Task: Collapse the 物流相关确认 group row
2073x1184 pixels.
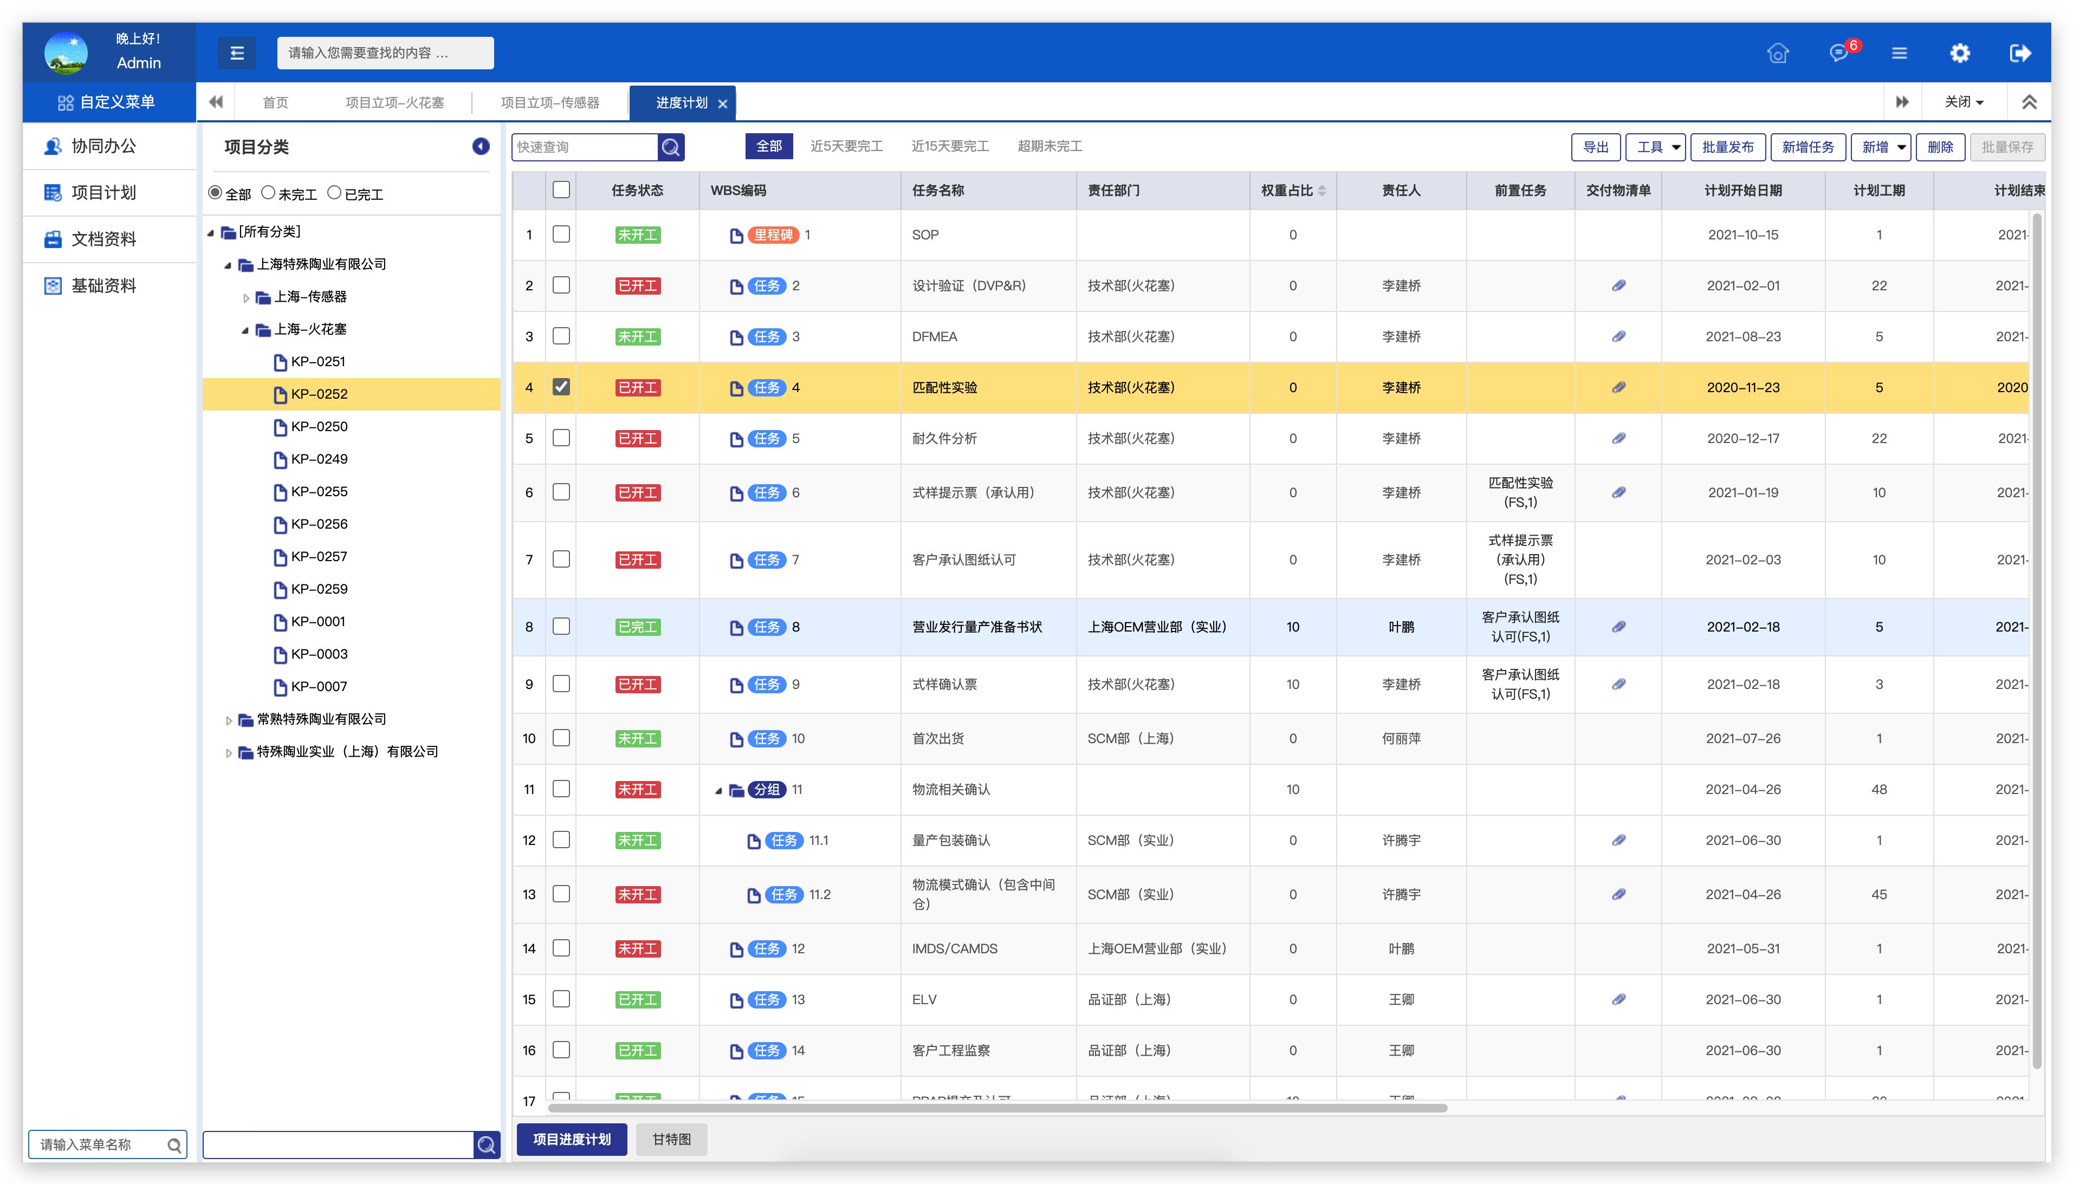Action: (718, 790)
